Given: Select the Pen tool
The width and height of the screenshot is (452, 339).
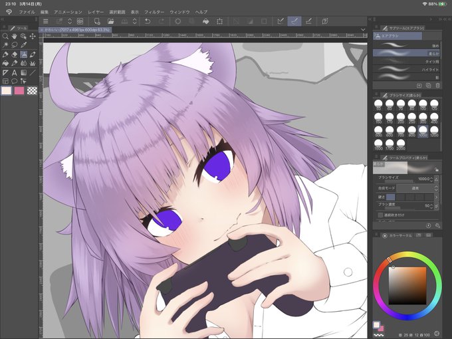Looking at the screenshot, I should (5, 55).
